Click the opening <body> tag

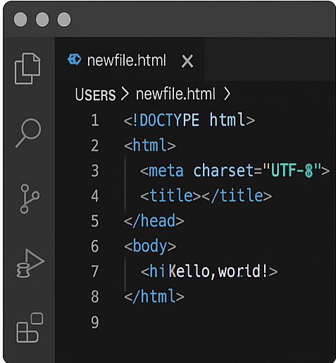(150, 247)
